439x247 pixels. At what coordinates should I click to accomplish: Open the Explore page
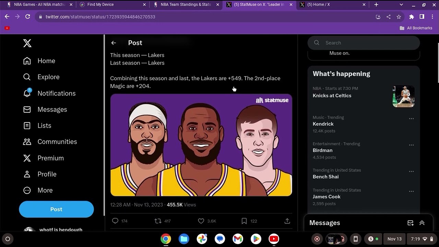(x=41, y=77)
